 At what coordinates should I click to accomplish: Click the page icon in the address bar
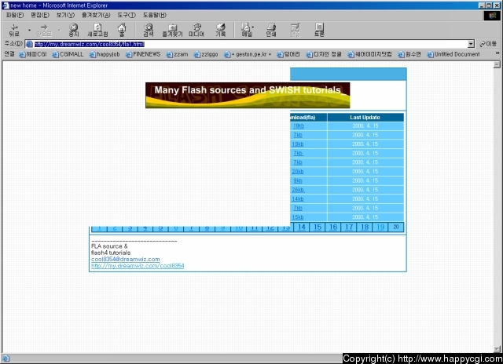[x=29, y=44]
